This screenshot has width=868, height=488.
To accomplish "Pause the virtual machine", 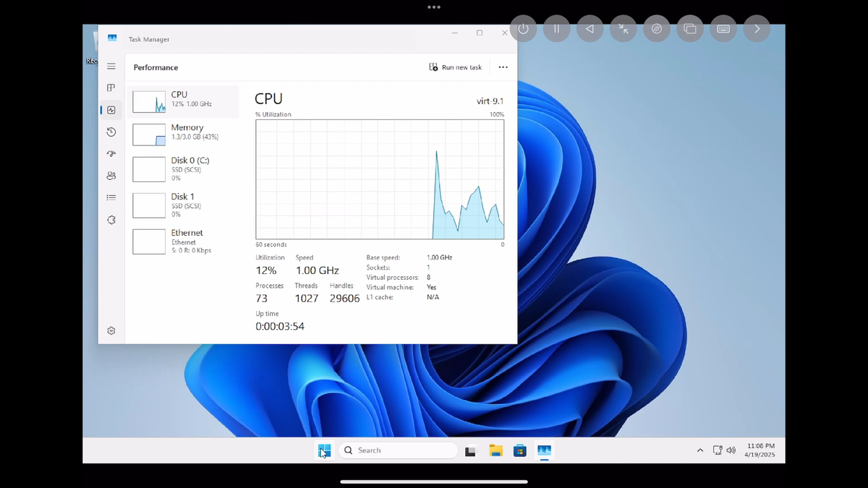I will pyautogui.click(x=556, y=29).
